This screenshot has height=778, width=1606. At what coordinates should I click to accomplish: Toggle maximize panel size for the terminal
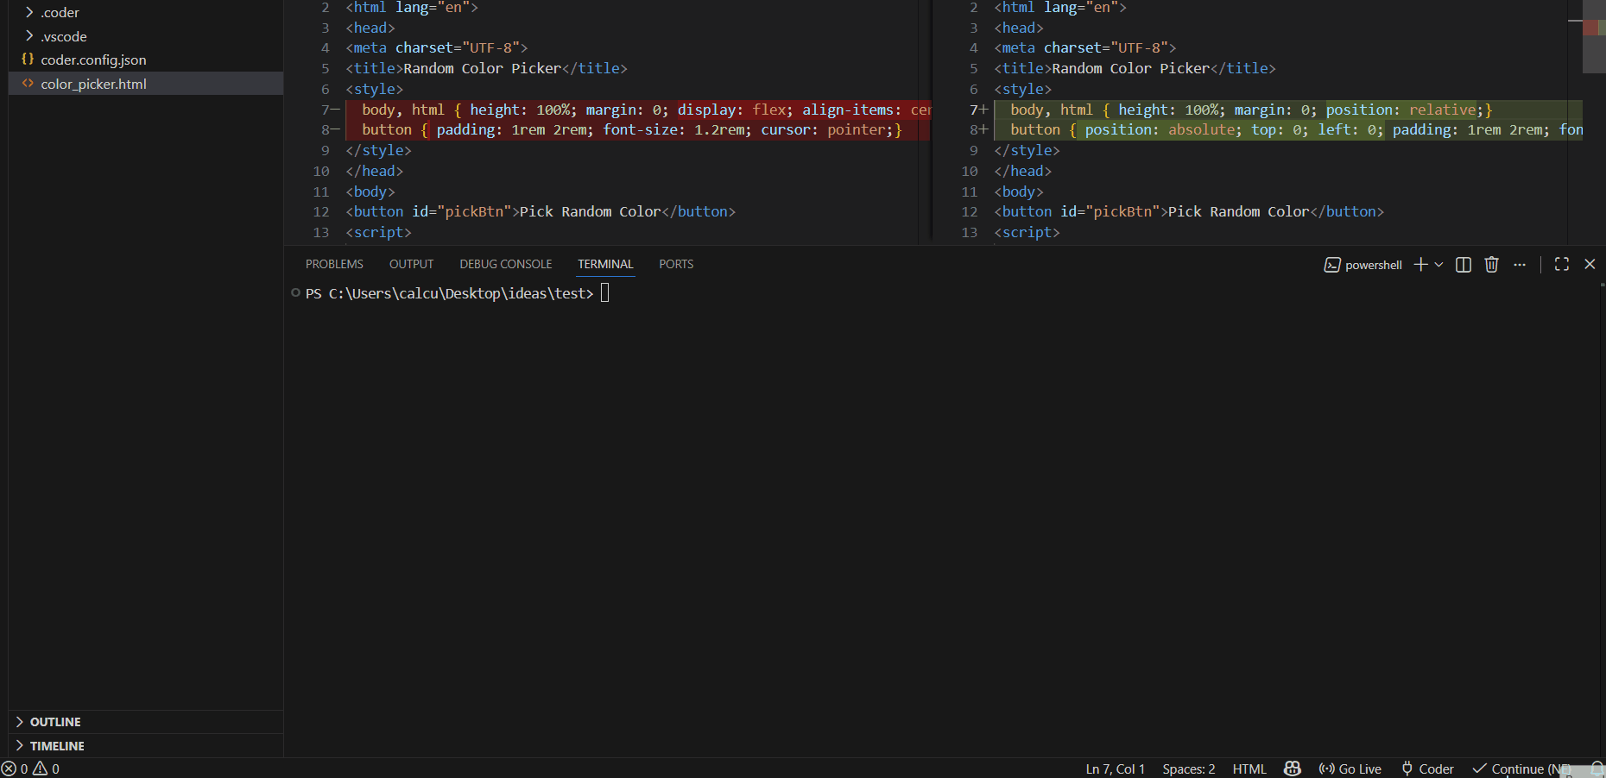pyautogui.click(x=1561, y=264)
